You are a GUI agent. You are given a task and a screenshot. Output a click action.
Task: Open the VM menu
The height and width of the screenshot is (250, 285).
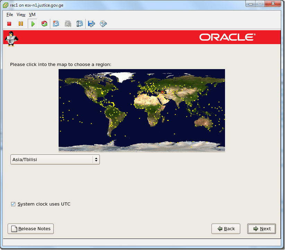[32, 15]
